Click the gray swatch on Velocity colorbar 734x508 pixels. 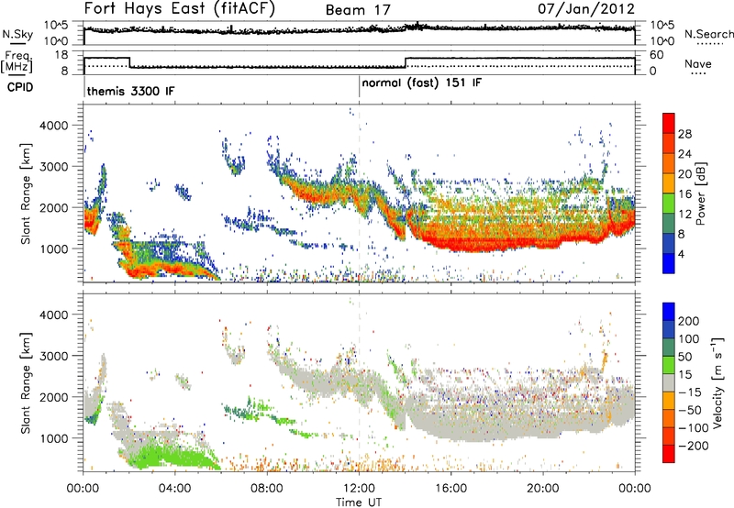[669, 383]
